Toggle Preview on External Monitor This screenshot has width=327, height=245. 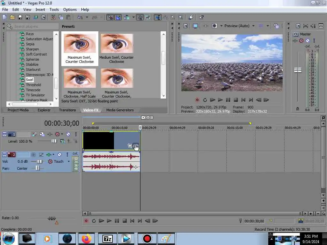[195, 26]
